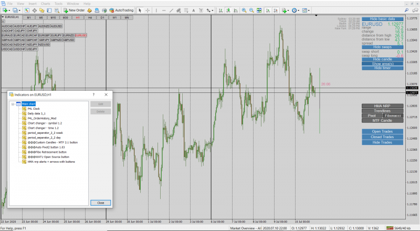
Task: Toggle the AutoTrading button
Action: pos(121,10)
